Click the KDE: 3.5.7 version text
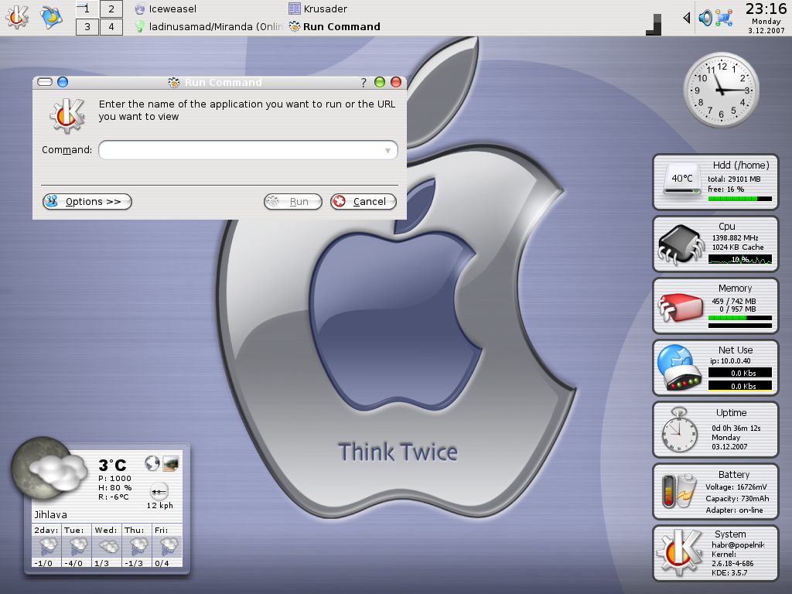Screen dimensions: 792x594 [729, 573]
